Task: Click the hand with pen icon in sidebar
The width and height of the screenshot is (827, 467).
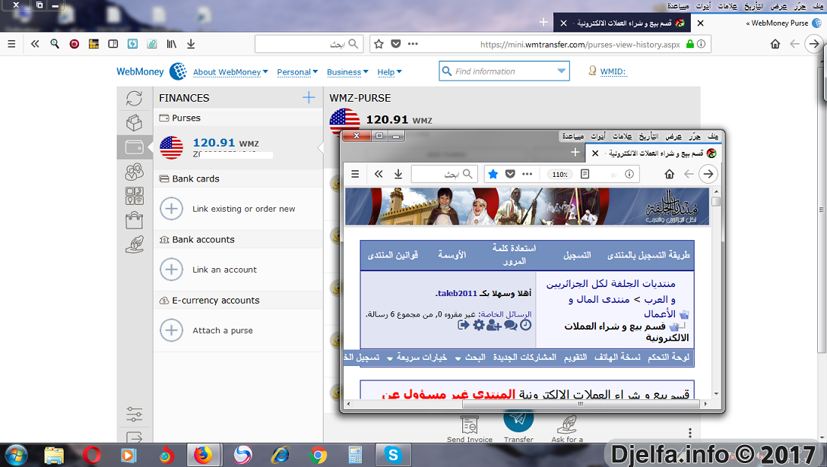Action: [x=135, y=245]
